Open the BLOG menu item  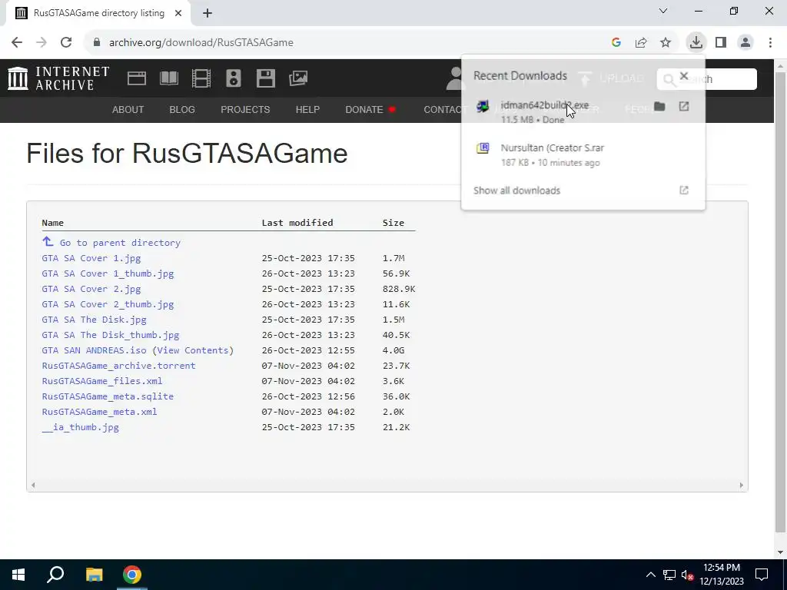click(182, 109)
